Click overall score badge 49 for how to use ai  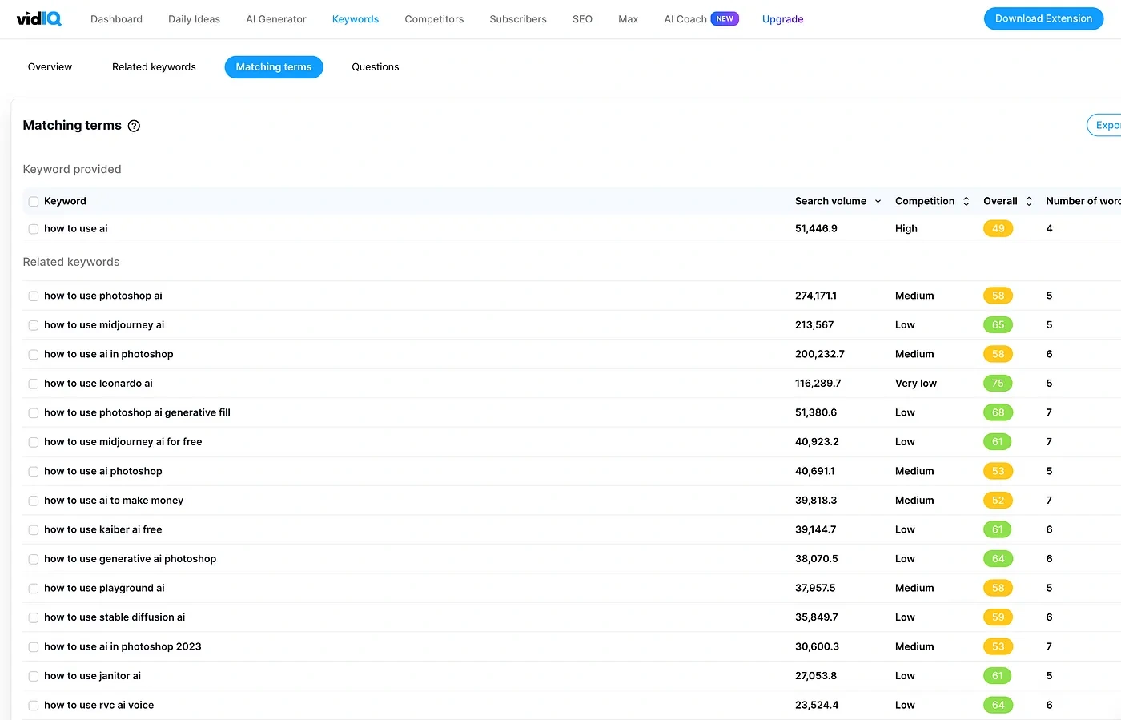point(998,228)
